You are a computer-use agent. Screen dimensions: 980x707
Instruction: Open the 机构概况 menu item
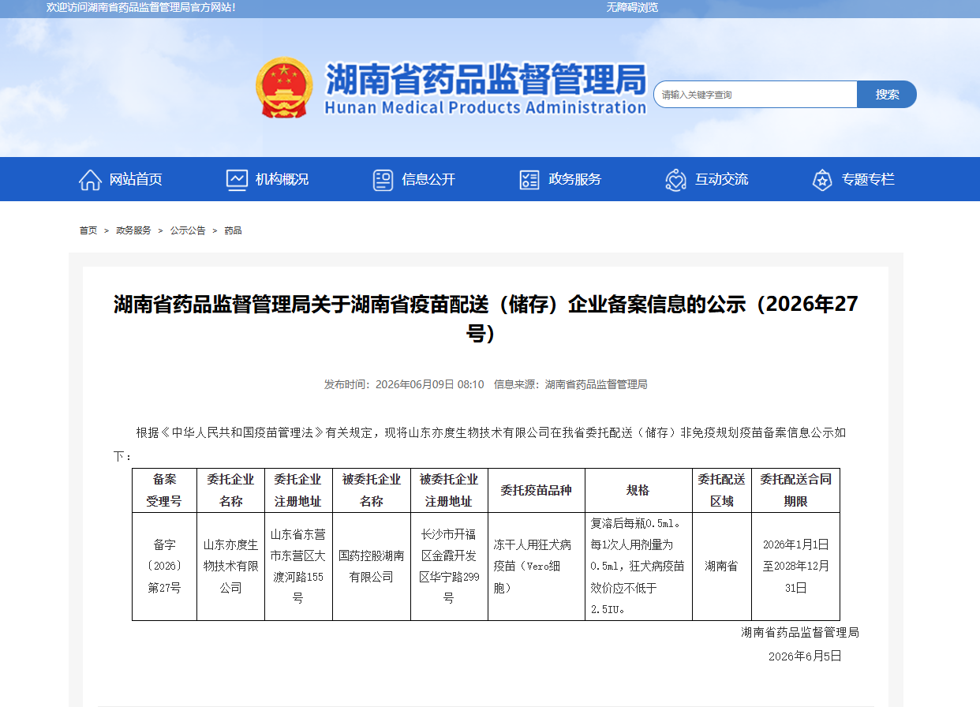click(x=282, y=179)
